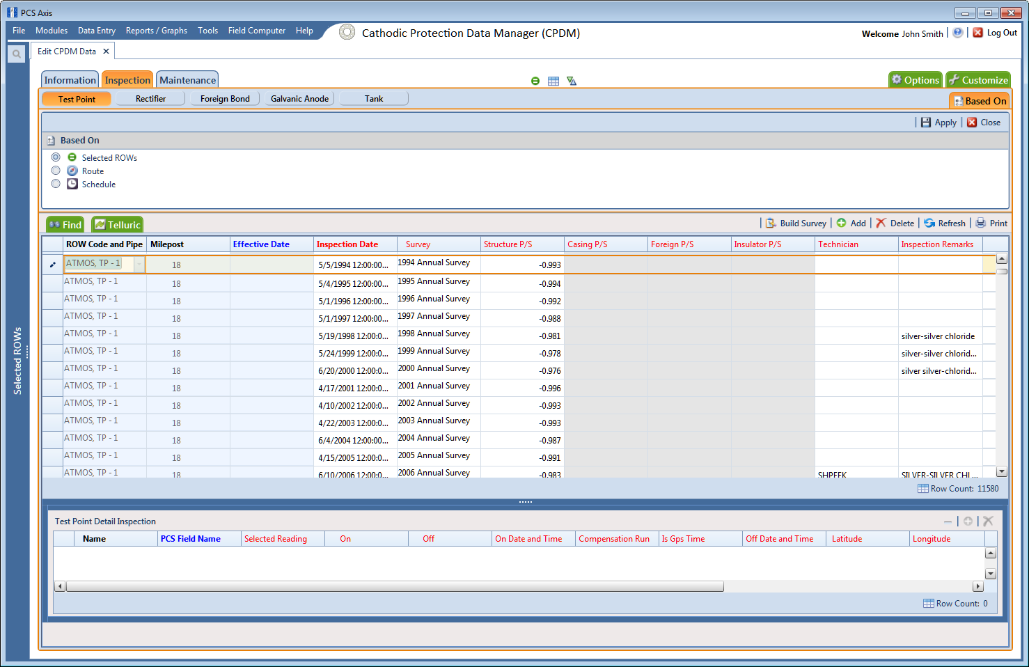Open dropdown in ATMOS, TP - 1 selected cell

[x=139, y=265]
